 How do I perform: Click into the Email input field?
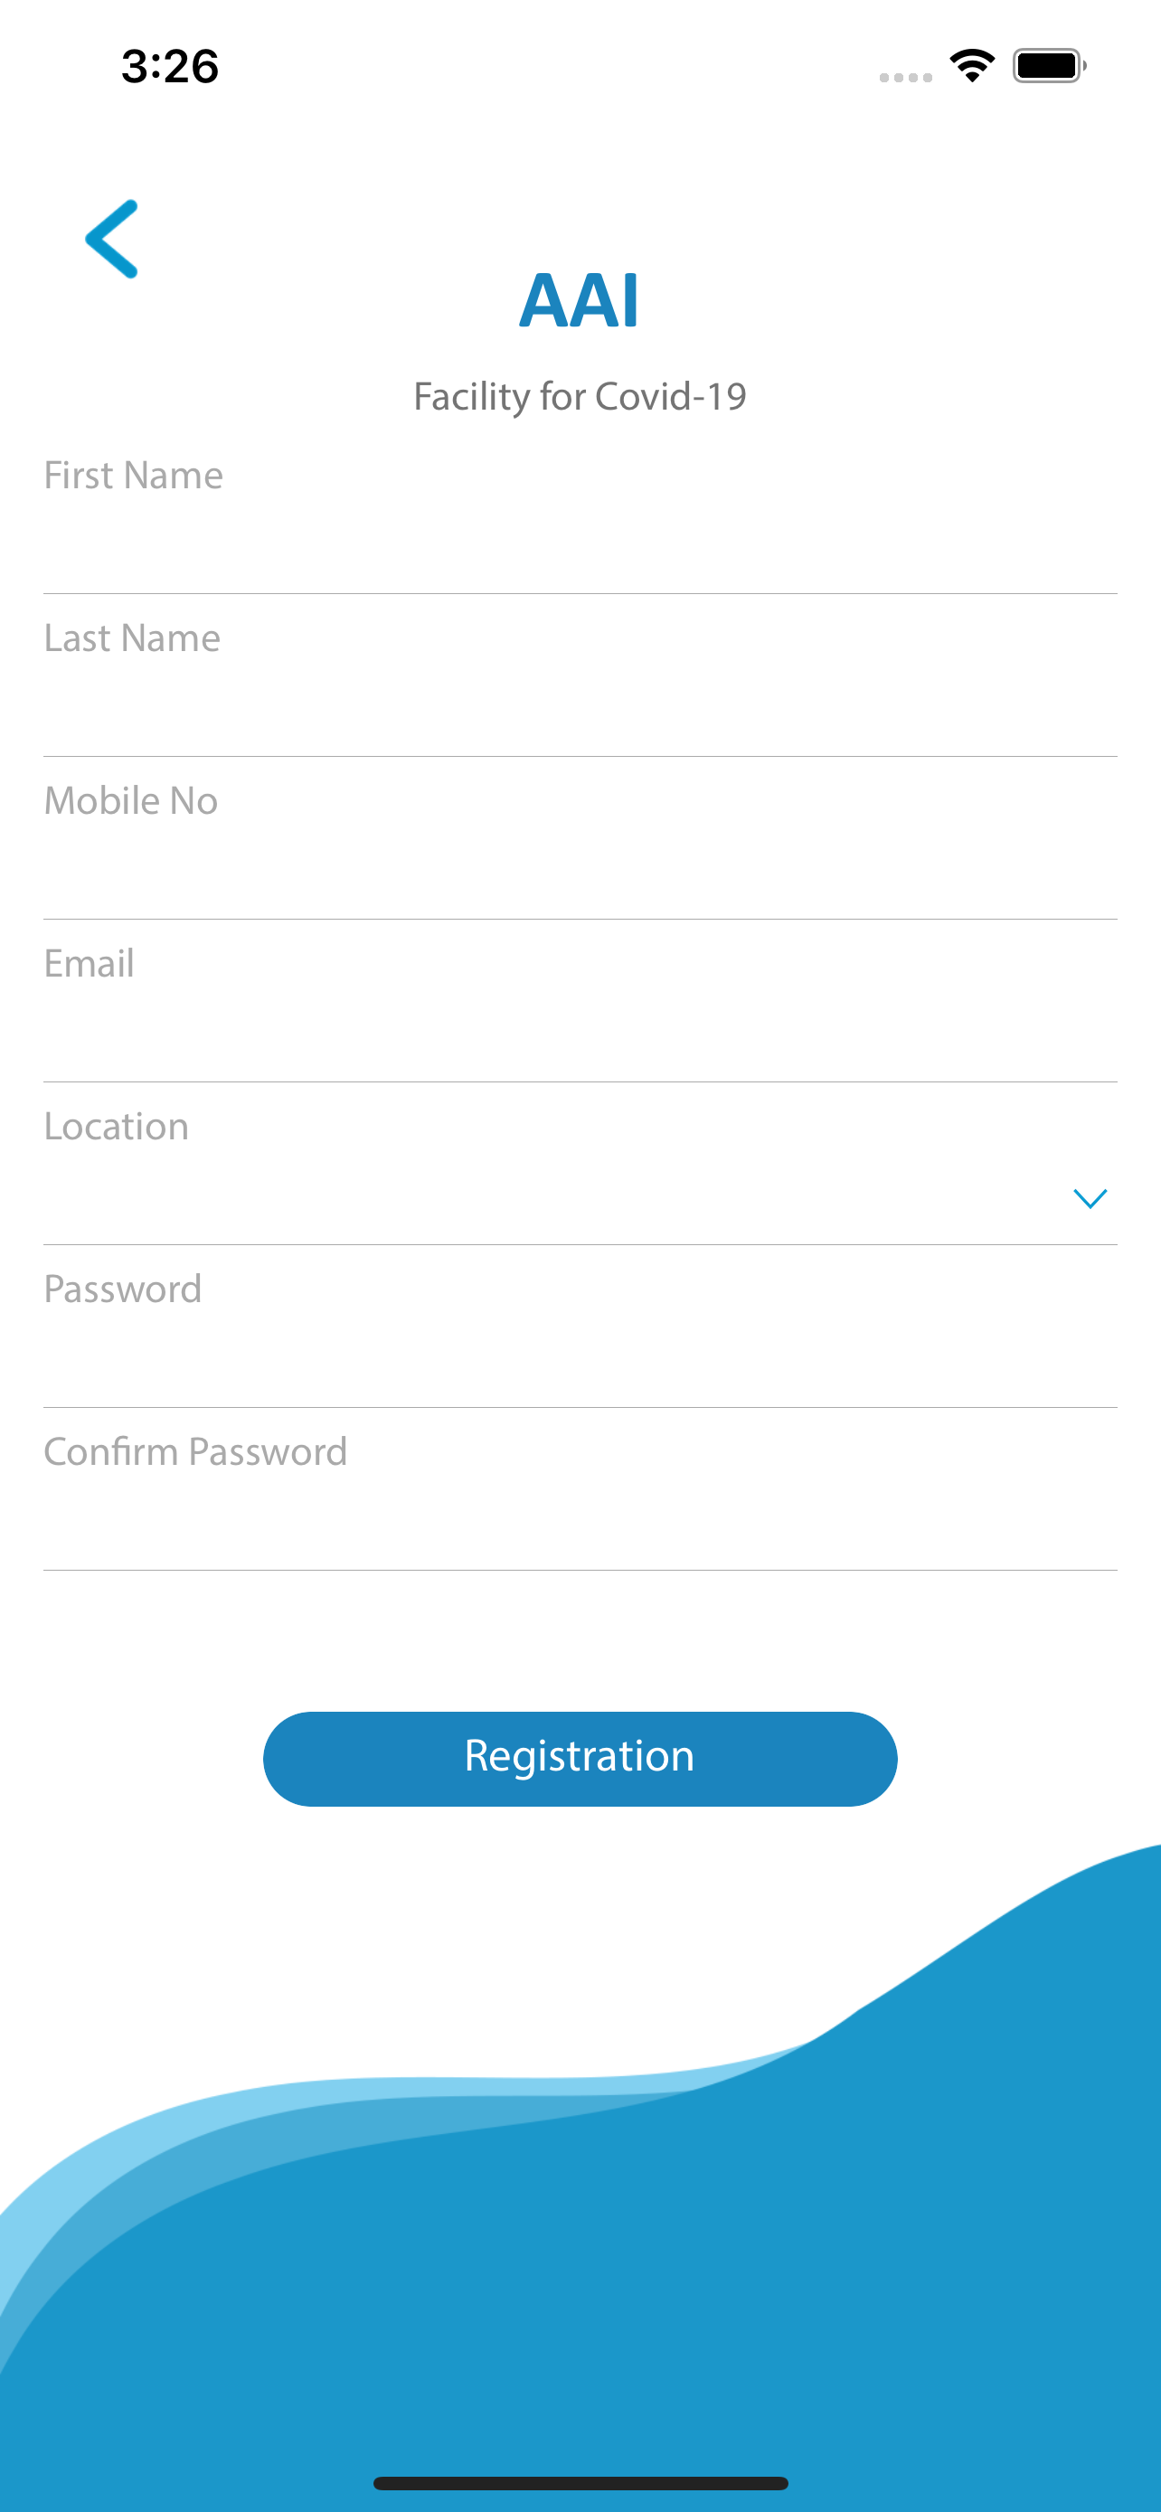pyautogui.click(x=580, y=1036)
